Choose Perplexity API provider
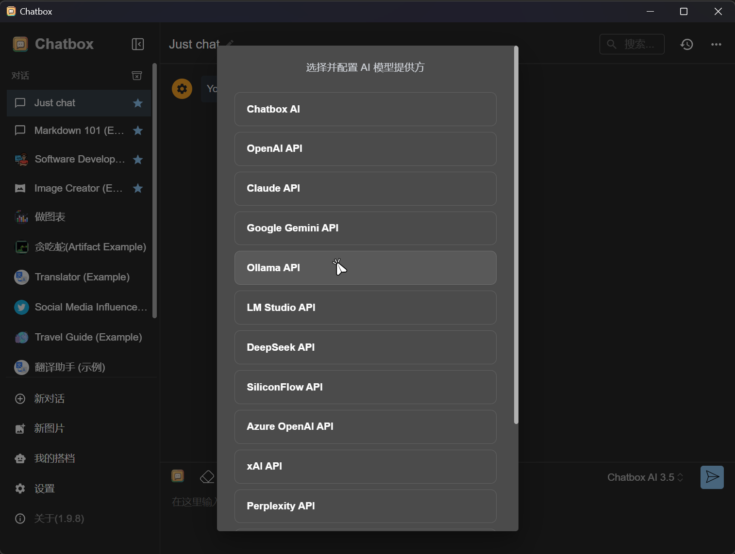735x554 pixels. 365,506
